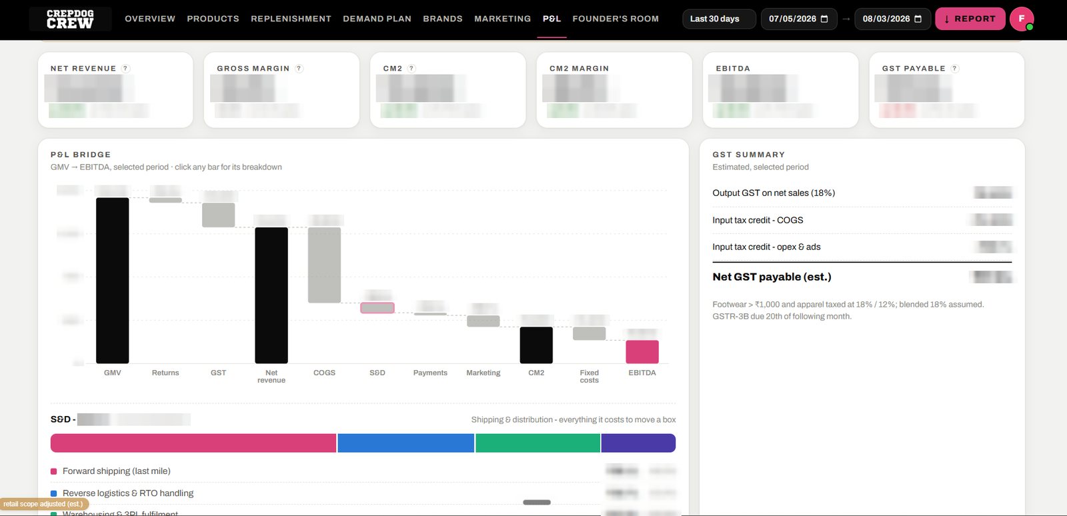This screenshot has height=516, width=1067.
Task: Select the pink Forward shipping segment
Action: (x=193, y=443)
